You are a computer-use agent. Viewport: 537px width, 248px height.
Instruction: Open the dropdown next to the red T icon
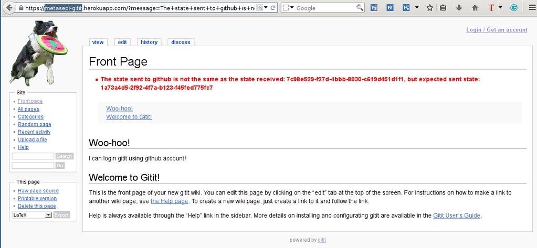point(500,7)
